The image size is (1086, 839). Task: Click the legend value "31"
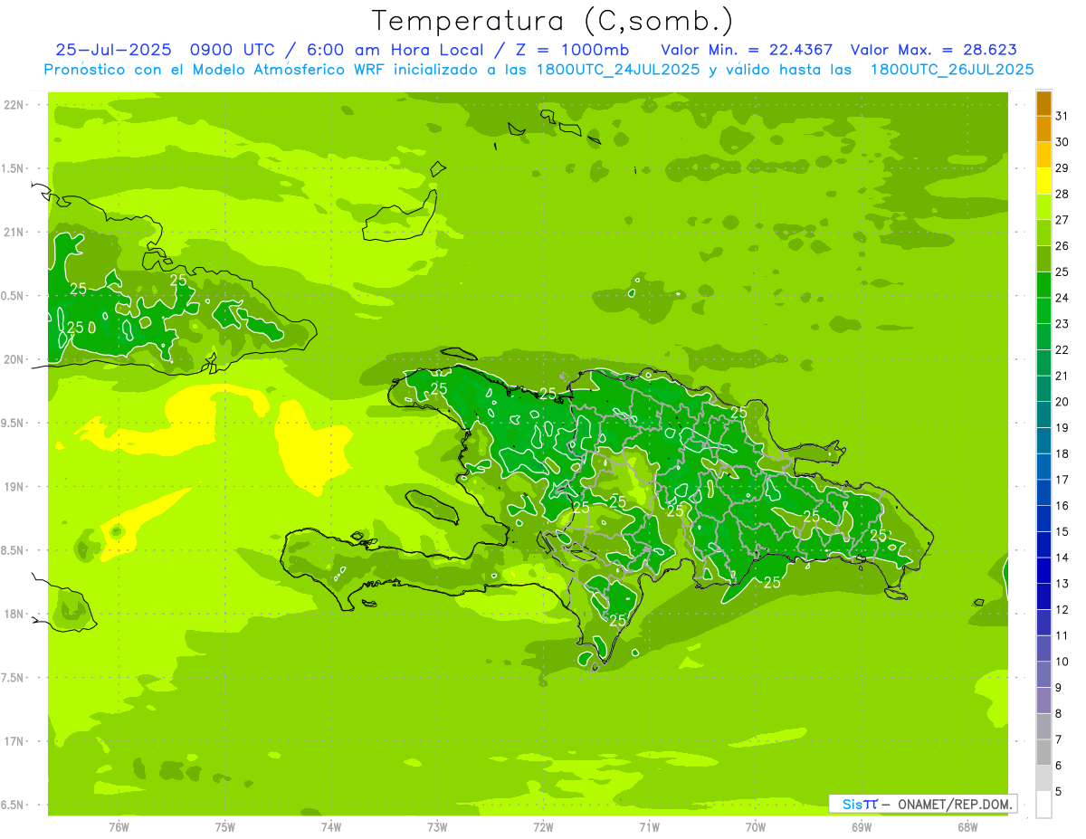[x=1062, y=117]
